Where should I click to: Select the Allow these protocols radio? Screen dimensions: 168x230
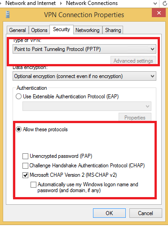pos(19,129)
